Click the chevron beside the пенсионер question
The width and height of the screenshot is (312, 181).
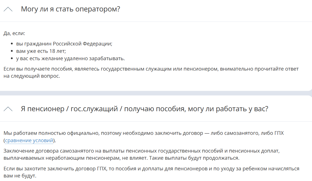click(x=8, y=109)
